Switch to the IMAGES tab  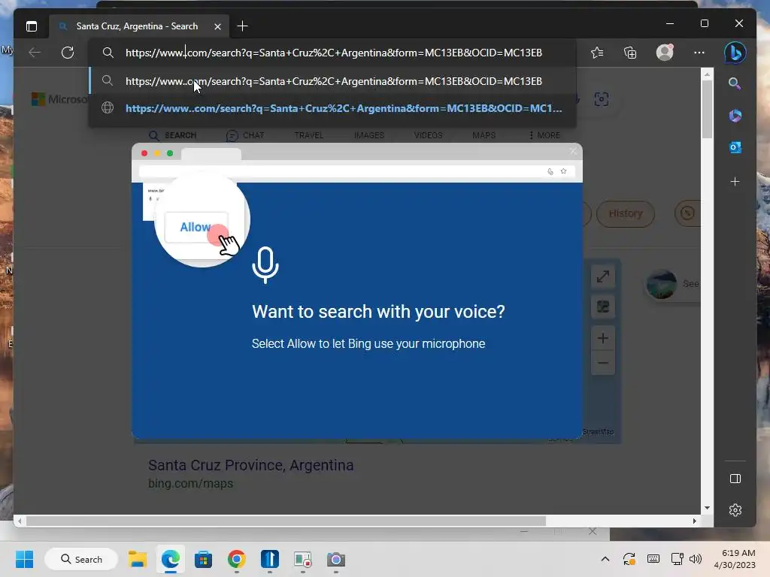369,135
